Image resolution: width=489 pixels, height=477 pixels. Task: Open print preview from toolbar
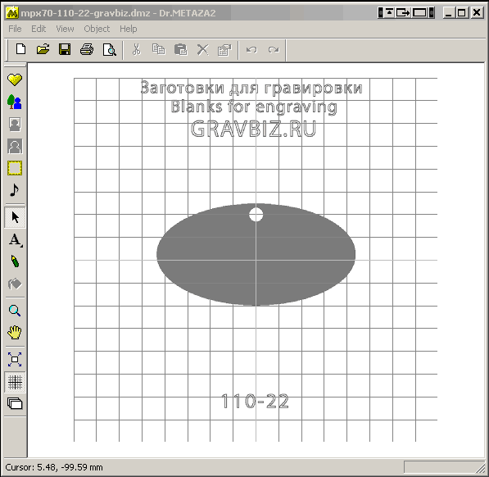[x=109, y=49]
